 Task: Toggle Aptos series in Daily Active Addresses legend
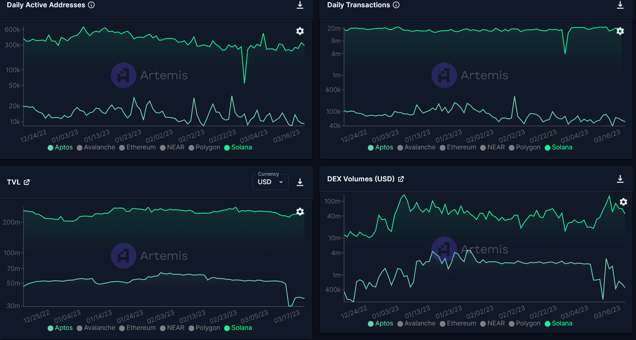click(60, 147)
